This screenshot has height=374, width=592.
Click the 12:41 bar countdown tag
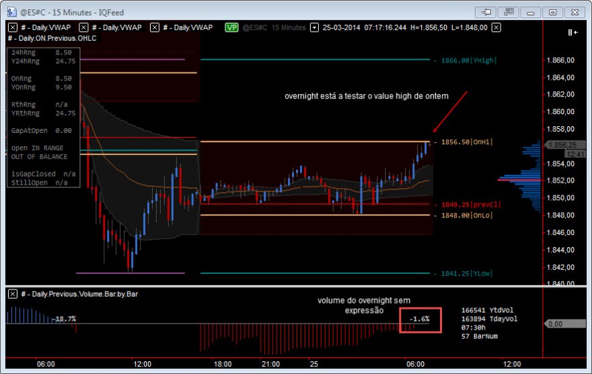pos(575,154)
